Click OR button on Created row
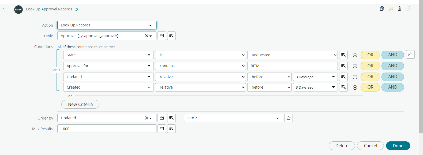This screenshot has height=155, width=423. (x=370, y=87)
